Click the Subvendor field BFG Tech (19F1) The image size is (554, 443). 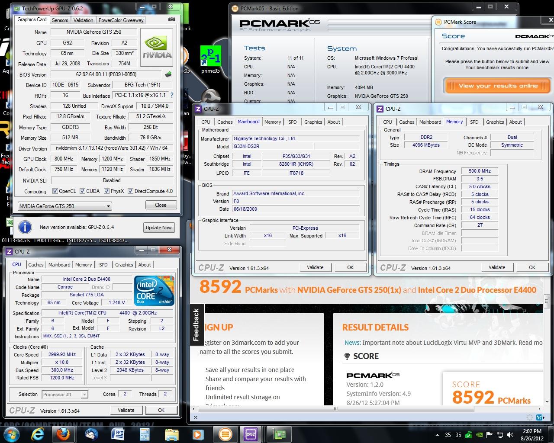coord(143,85)
